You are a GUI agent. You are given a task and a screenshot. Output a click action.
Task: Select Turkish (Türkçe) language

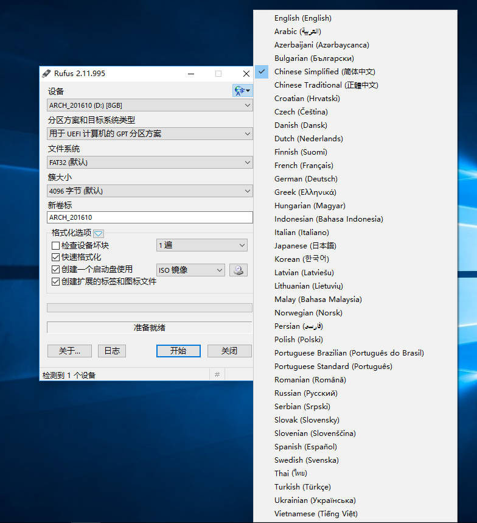pos(355,486)
